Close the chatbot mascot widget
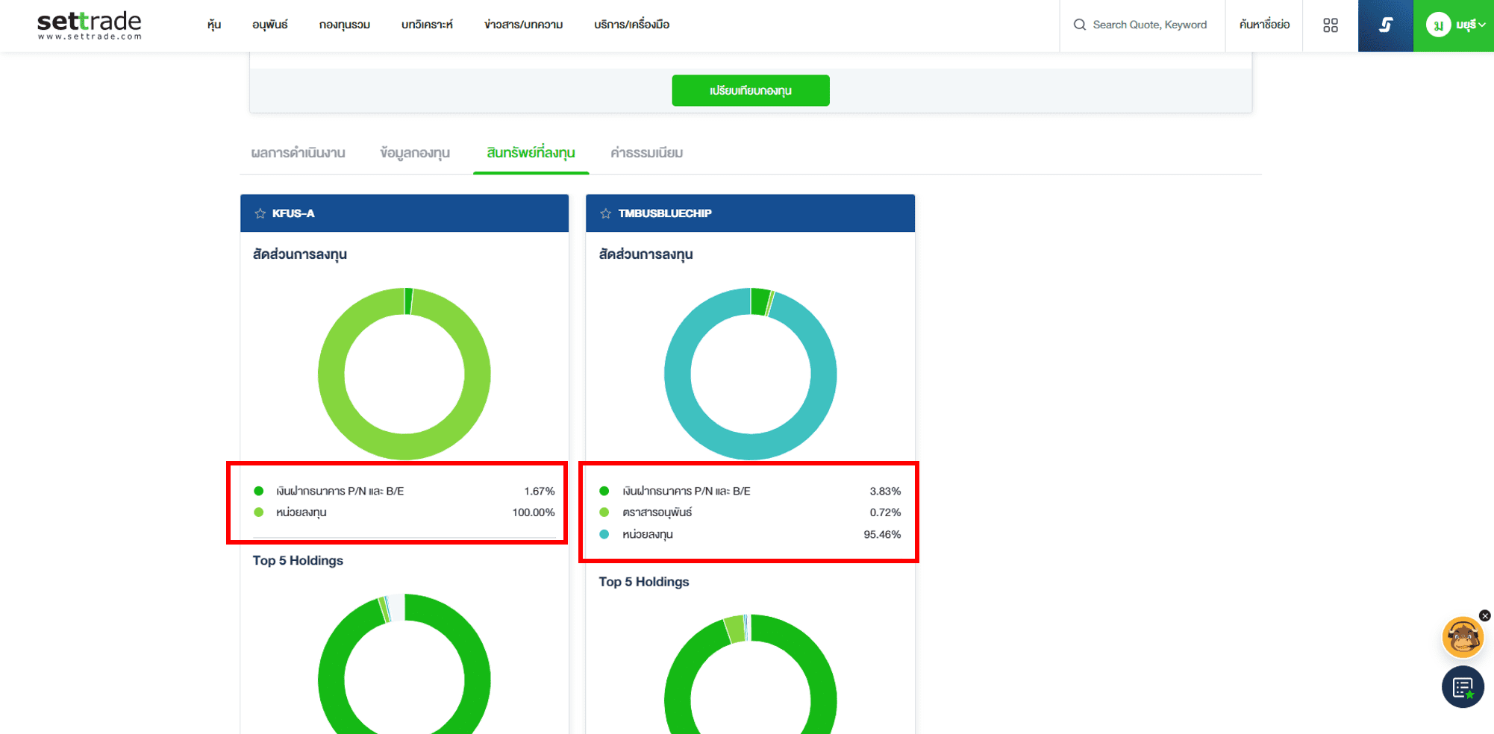The width and height of the screenshot is (1494, 734). pos(1484,615)
